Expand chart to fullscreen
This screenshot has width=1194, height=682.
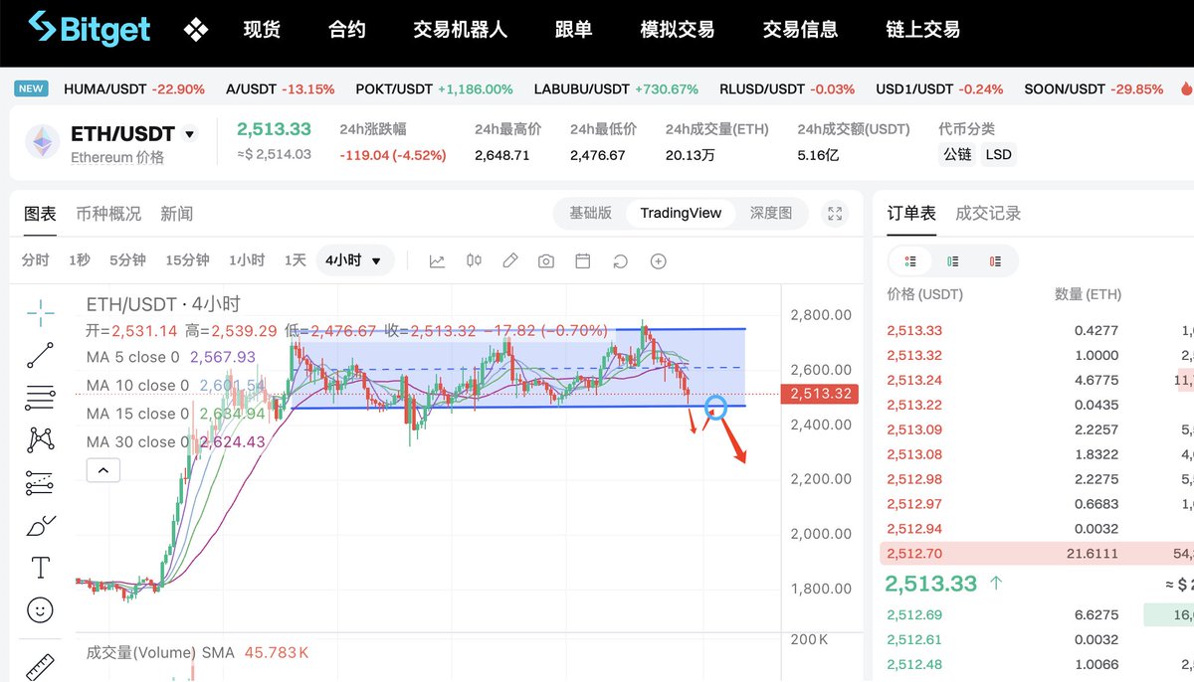pyautogui.click(x=835, y=214)
